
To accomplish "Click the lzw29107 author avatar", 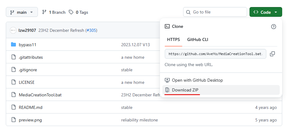I will [13, 30].
